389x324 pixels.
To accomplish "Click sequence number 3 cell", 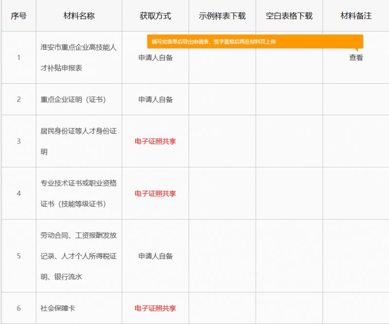I will [x=18, y=141].
